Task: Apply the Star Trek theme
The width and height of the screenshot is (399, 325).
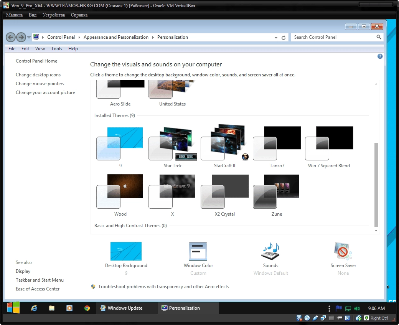Action: coord(173,147)
